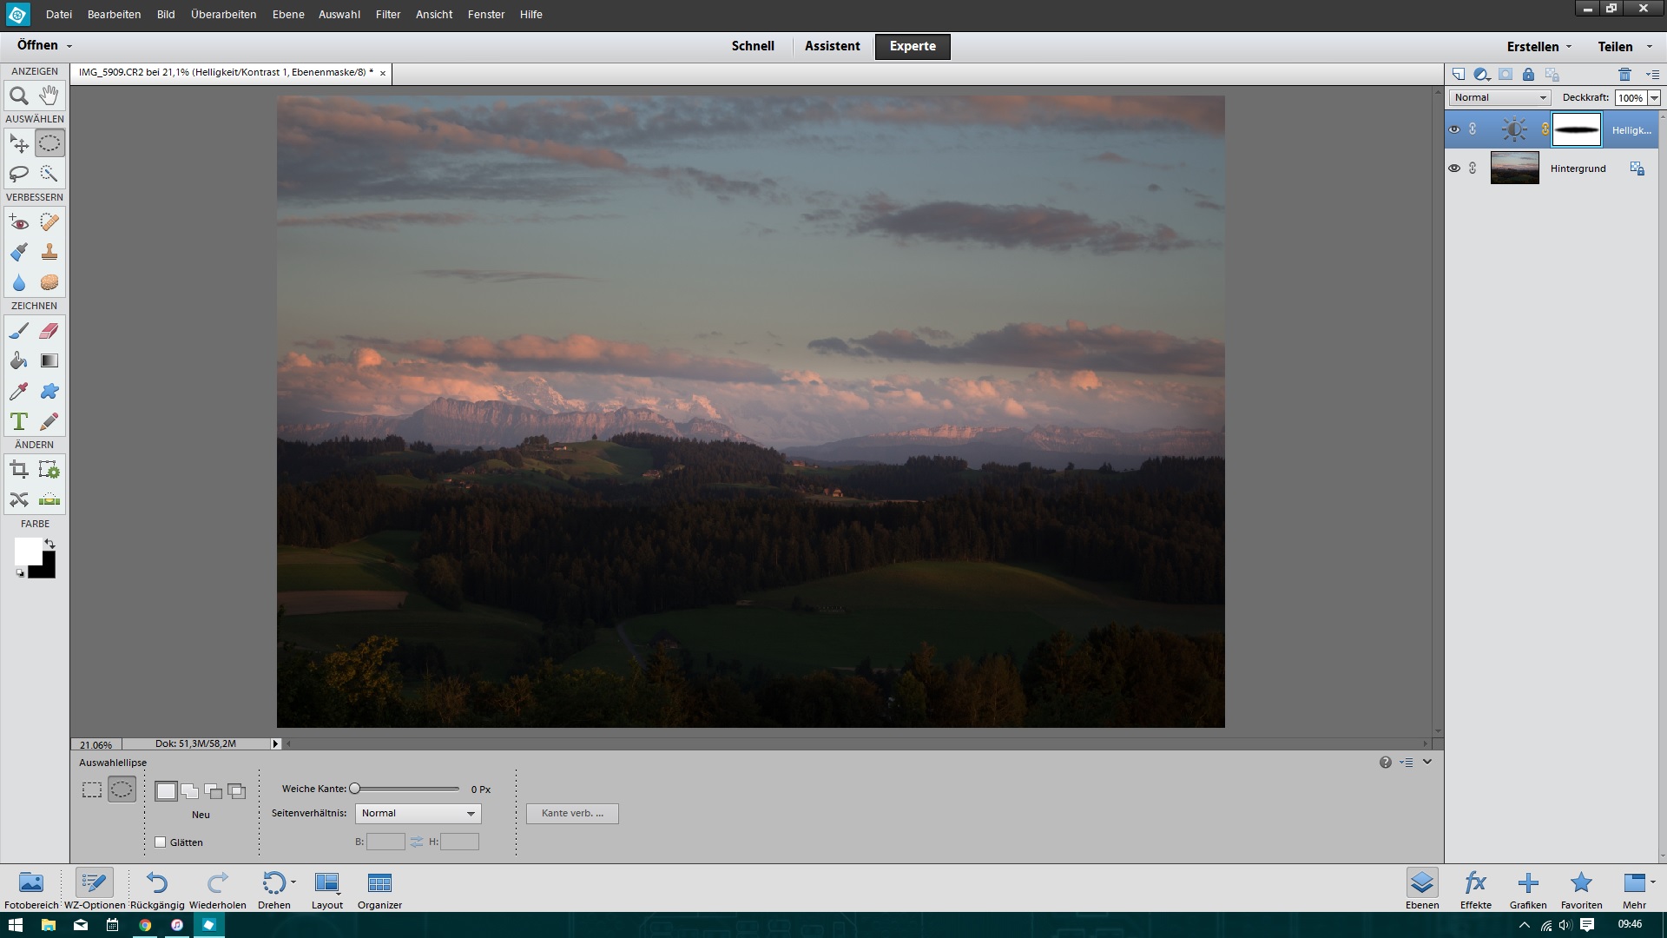The width and height of the screenshot is (1667, 938).
Task: Toggle visibility of Helligkeit/Kontrast layer
Action: [1454, 129]
